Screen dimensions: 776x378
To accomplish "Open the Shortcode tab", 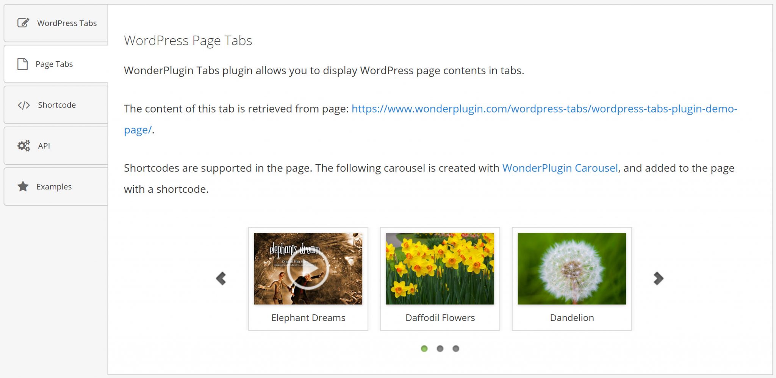I will click(56, 105).
